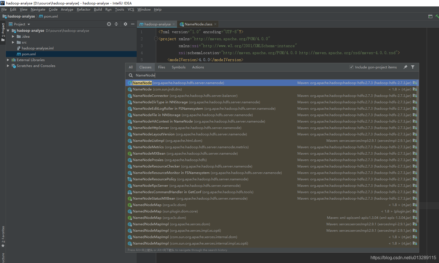Expand External Libraries node

(x=8, y=60)
